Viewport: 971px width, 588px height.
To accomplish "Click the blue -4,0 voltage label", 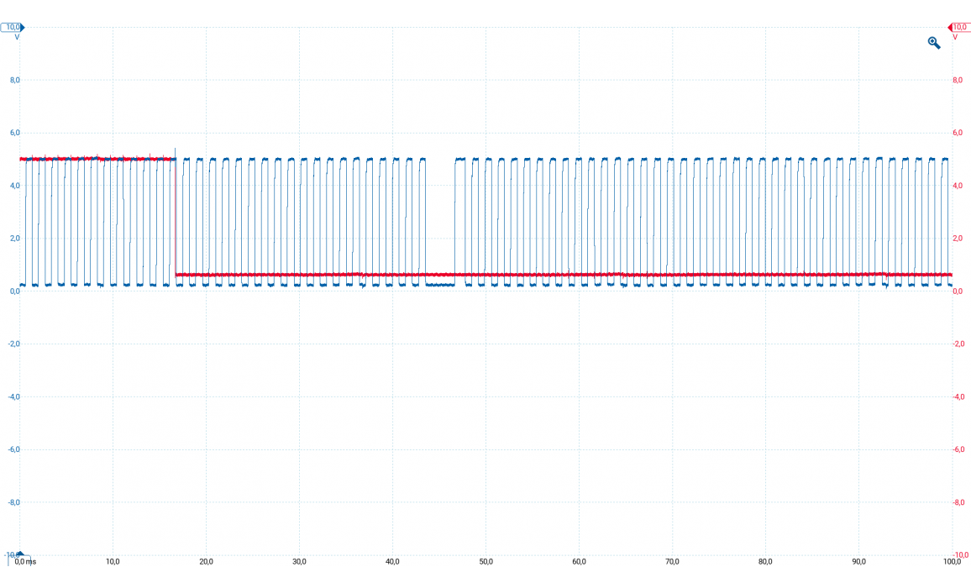I will [13, 396].
